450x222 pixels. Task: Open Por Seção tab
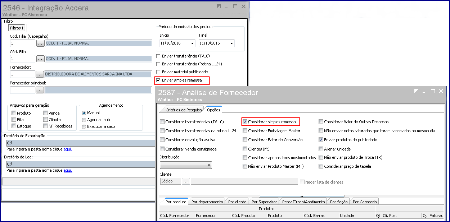point(339,202)
